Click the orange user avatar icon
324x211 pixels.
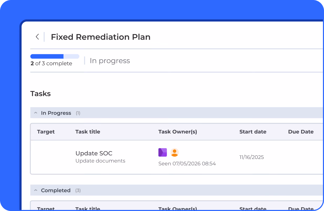pyautogui.click(x=175, y=152)
